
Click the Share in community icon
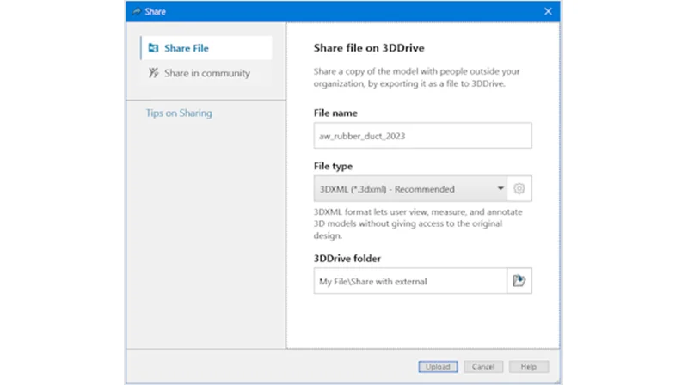click(153, 73)
